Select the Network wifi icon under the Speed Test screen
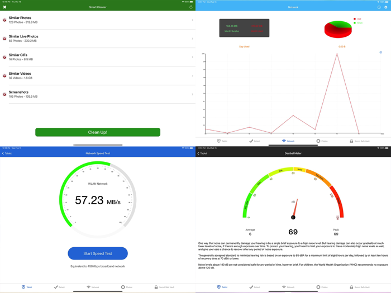 88,287
